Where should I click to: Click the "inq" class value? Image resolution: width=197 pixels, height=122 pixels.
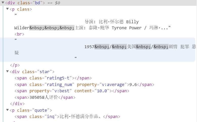[x=51, y=116]
